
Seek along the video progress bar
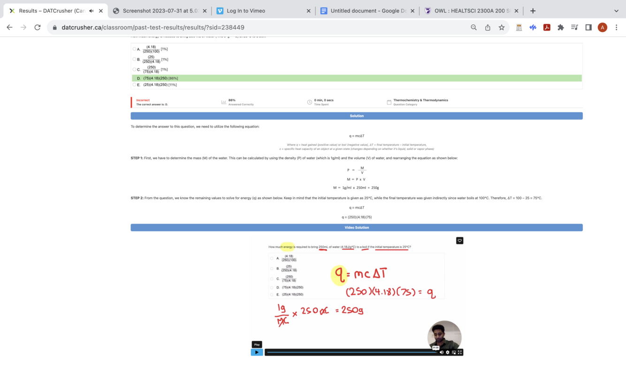pyautogui.click(x=352, y=352)
